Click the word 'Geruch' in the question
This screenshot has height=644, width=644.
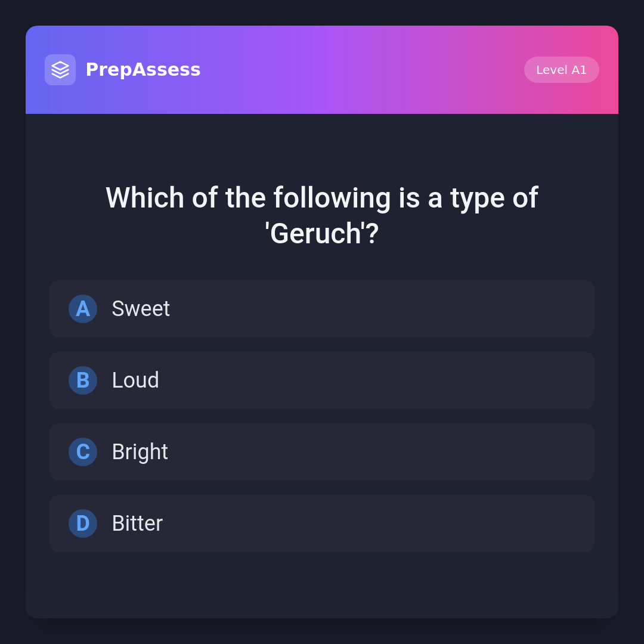pyautogui.click(x=315, y=234)
